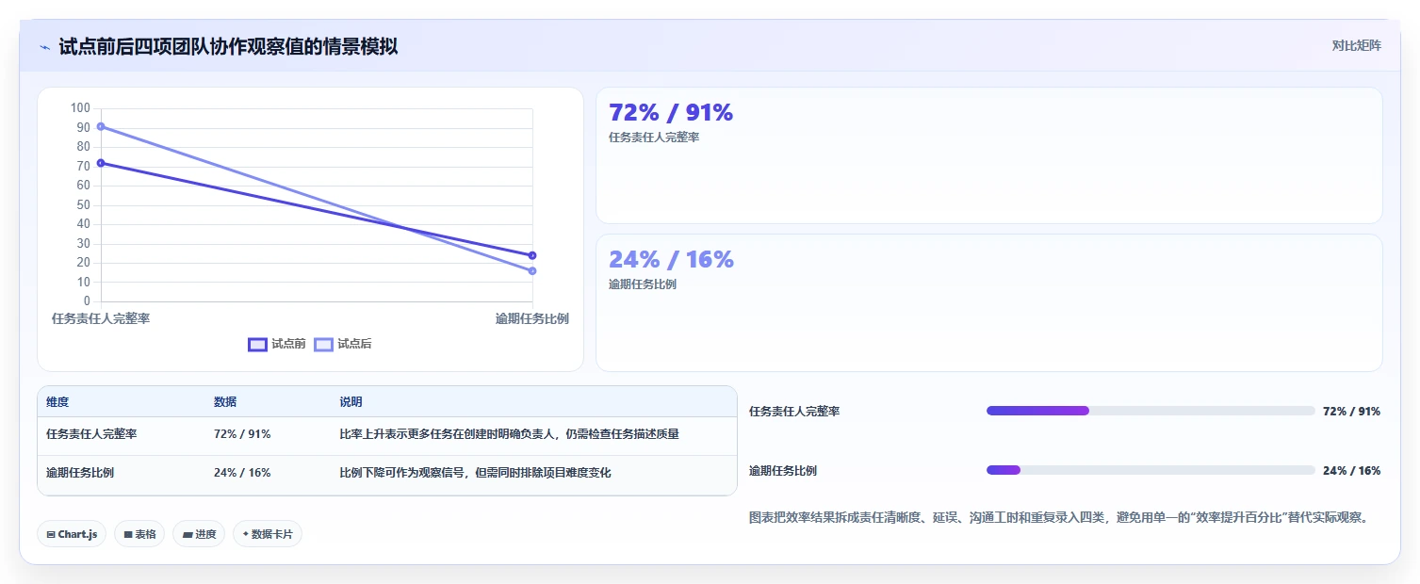This screenshot has width=1420, height=584.
Task: Click the 24% / 16% table data cell
Action: [242, 473]
